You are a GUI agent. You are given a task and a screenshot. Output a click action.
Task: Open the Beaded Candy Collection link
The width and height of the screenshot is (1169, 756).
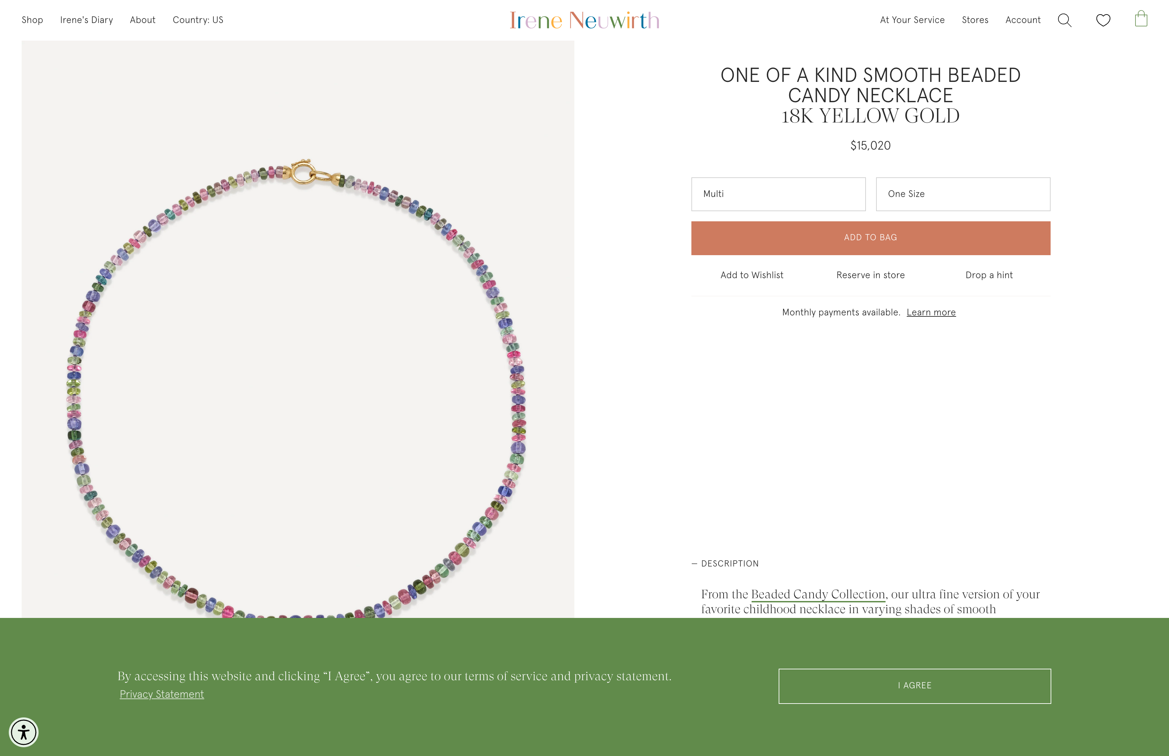pos(818,594)
